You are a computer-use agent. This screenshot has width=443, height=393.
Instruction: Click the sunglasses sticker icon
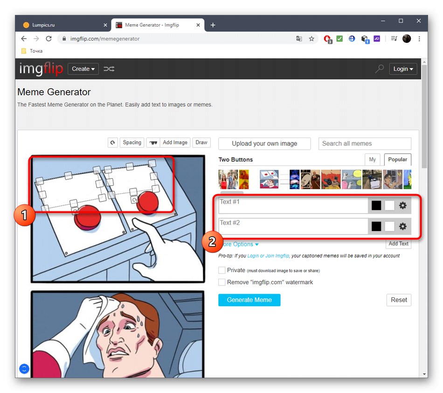tap(153, 142)
